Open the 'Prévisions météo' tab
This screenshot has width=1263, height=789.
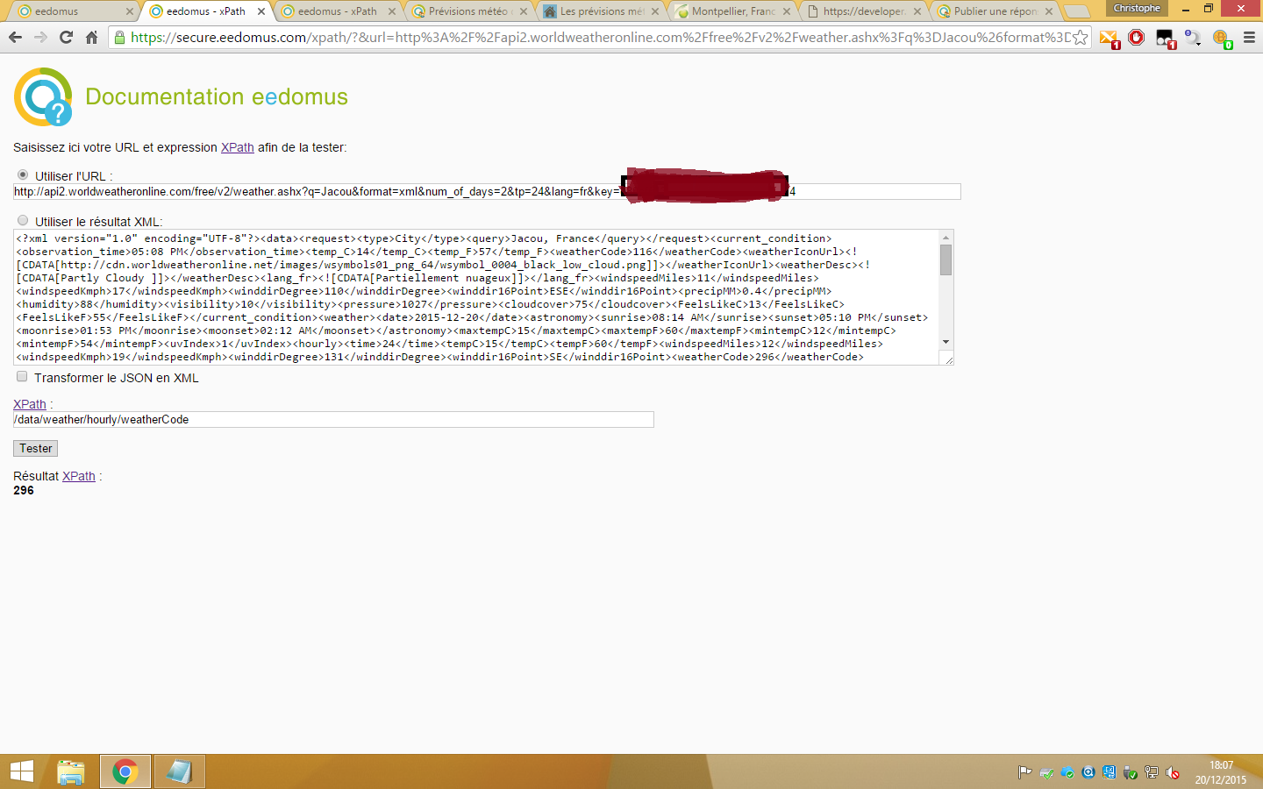469,11
